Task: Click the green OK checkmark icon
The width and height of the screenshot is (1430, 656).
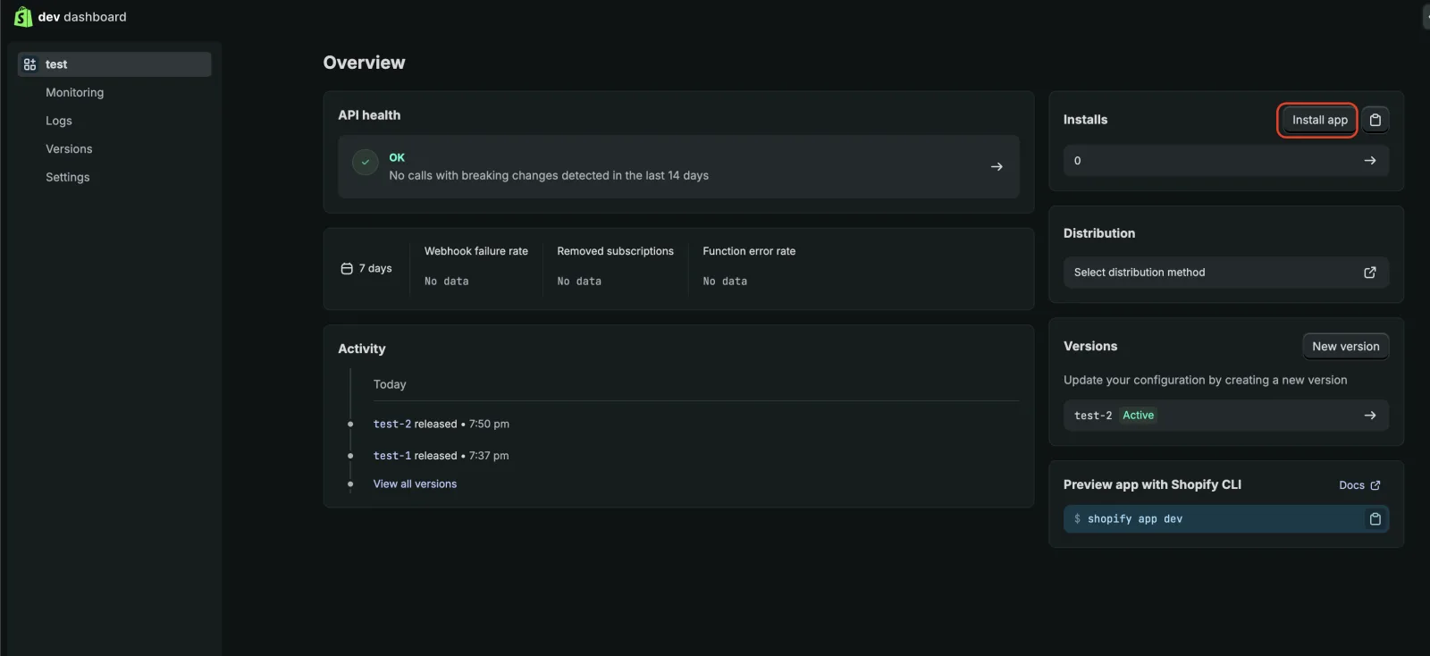Action: [x=366, y=163]
